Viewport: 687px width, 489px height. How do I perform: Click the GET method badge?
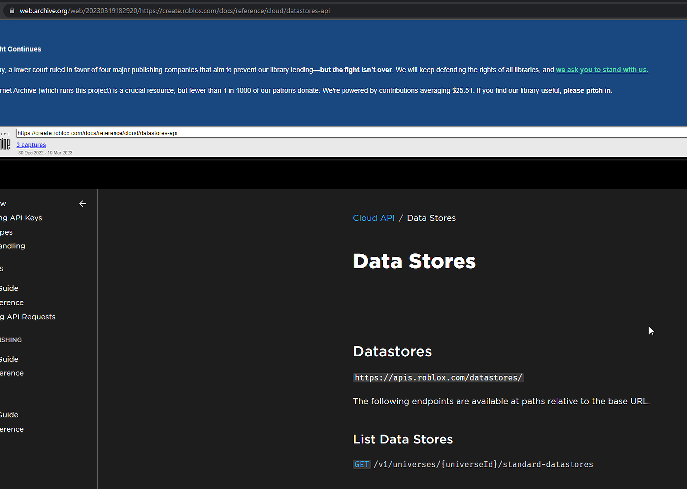pyautogui.click(x=362, y=464)
